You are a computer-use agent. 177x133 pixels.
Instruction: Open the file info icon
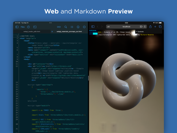click(78, 27)
